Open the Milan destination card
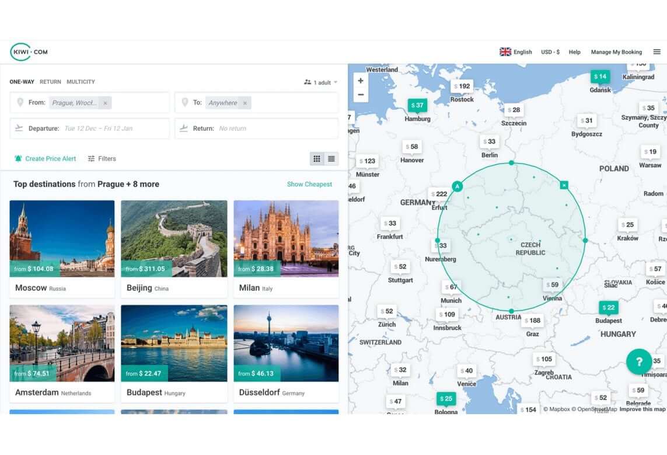This screenshot has width=667, height=455. 286,248
